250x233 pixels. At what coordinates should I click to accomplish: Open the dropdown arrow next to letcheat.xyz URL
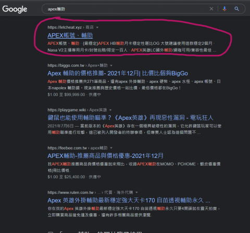pos(97,28)
